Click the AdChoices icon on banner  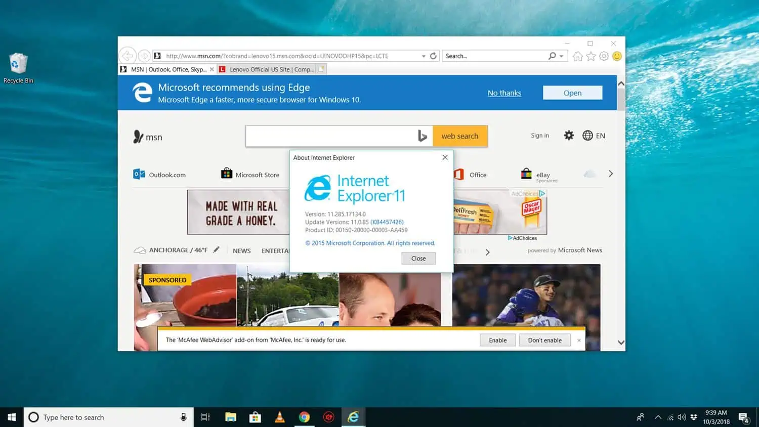[542, 193]
